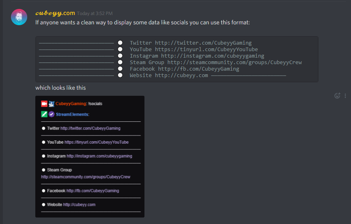Click the StreamElements name in the preview

pos(72,114)
